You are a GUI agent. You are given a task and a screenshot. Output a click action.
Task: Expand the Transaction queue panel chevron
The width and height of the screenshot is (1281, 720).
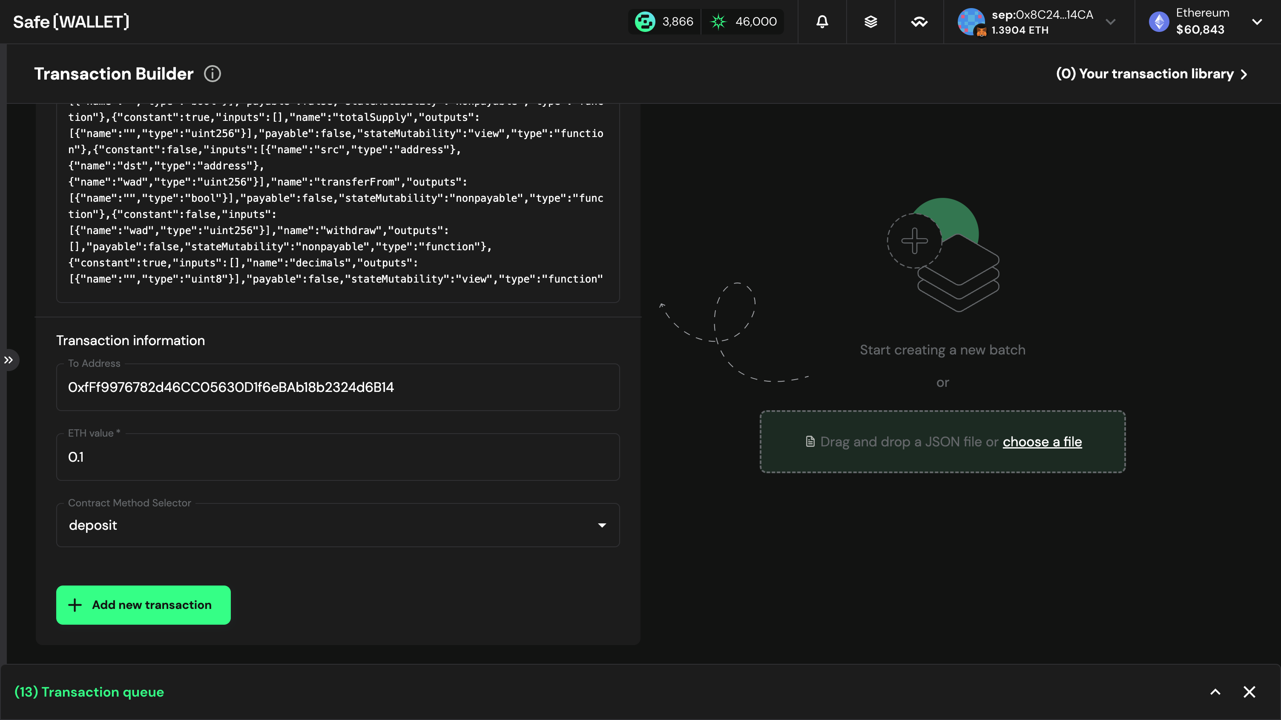[x=1215, y=691]
